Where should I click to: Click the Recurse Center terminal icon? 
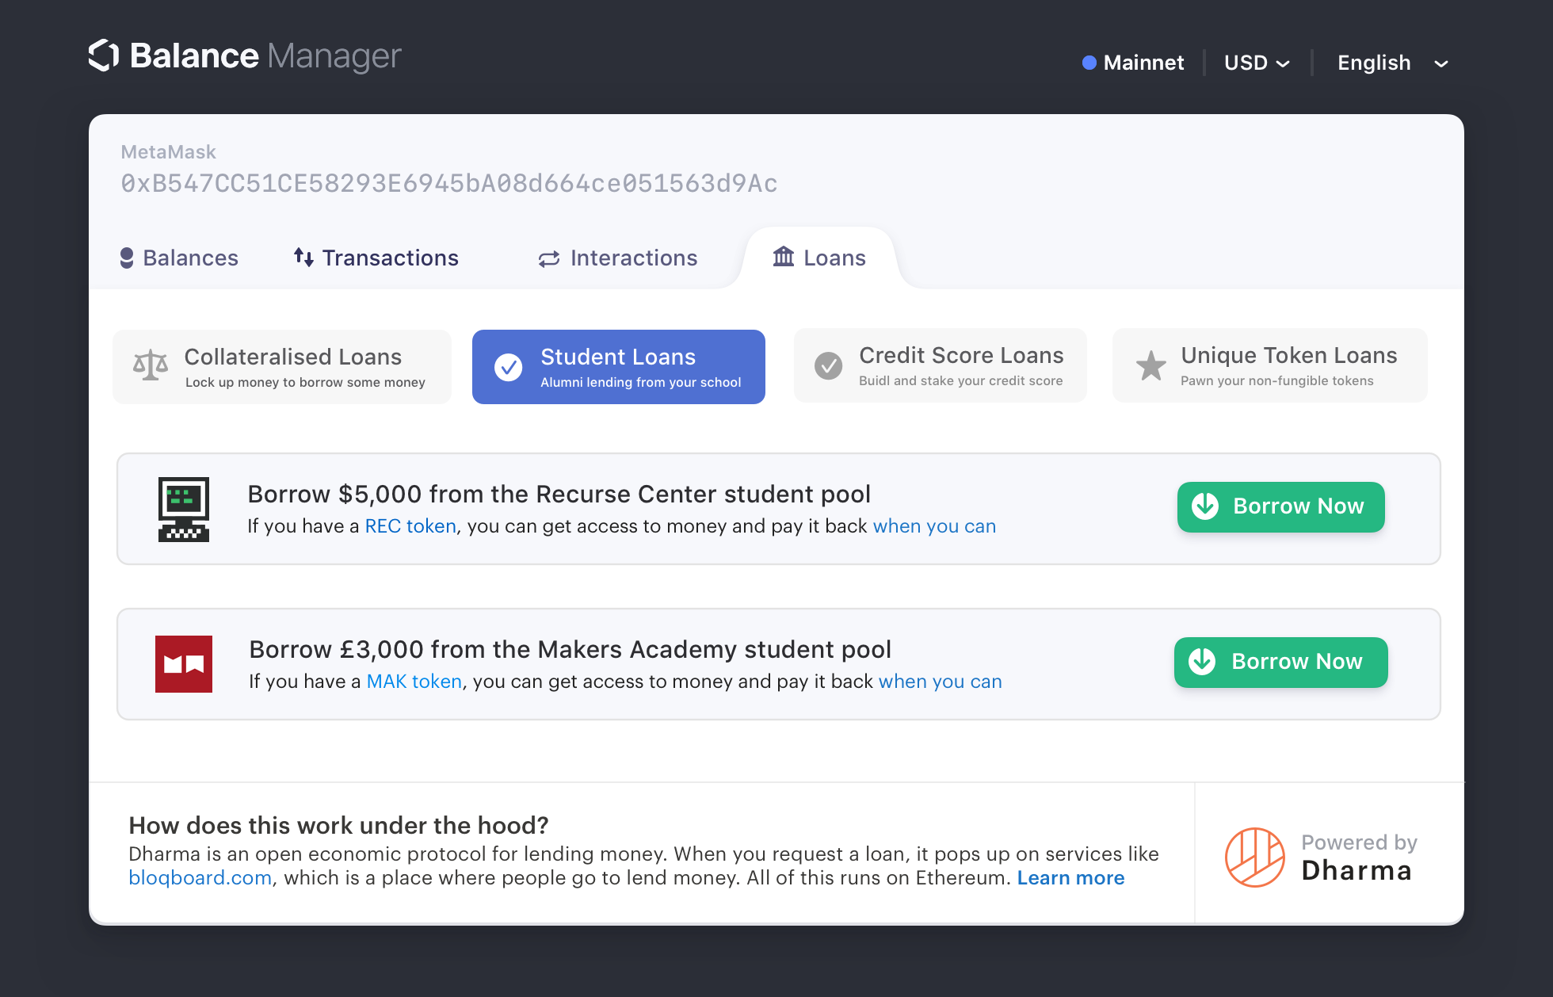tap(183, 507)
